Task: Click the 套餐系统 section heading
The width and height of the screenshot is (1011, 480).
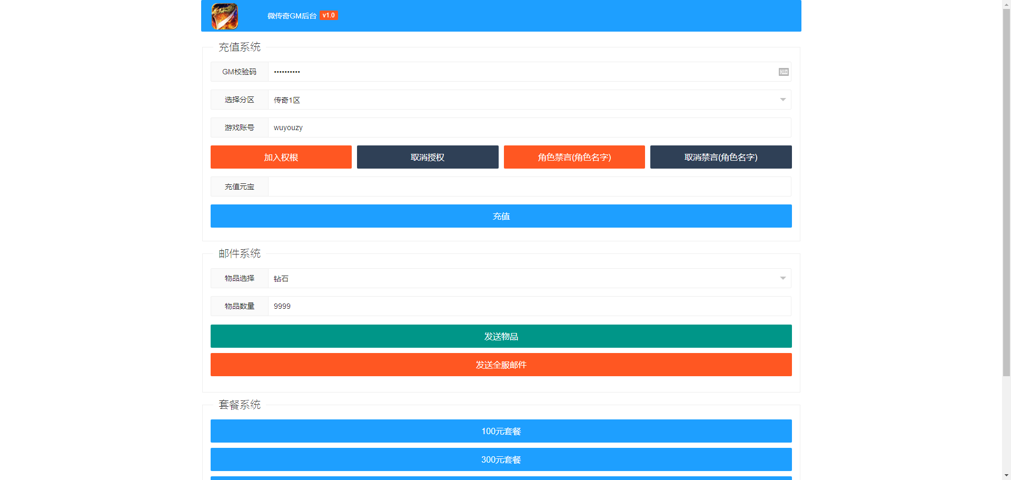Action: tap(240, 405)
